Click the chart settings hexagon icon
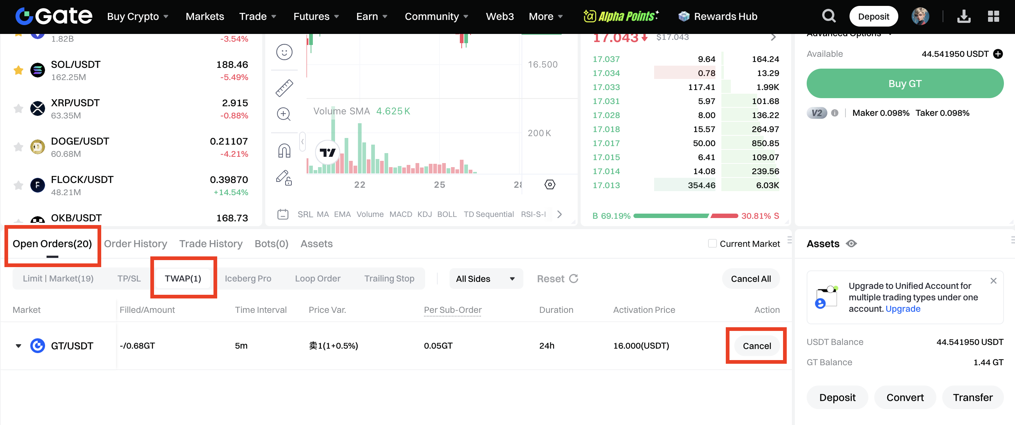The height and width of the screenshot is (425, 1015). 550,184
